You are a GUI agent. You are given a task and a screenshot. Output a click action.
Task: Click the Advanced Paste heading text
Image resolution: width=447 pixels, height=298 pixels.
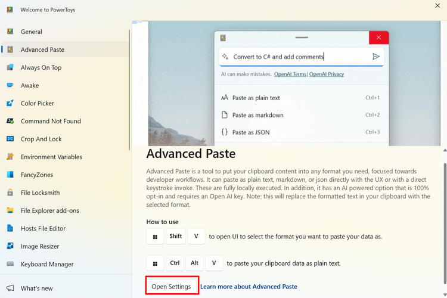[x=191, y=154]
